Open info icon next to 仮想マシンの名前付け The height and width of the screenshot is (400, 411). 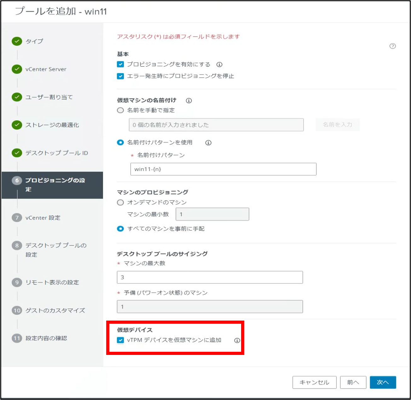click(189, 101)
